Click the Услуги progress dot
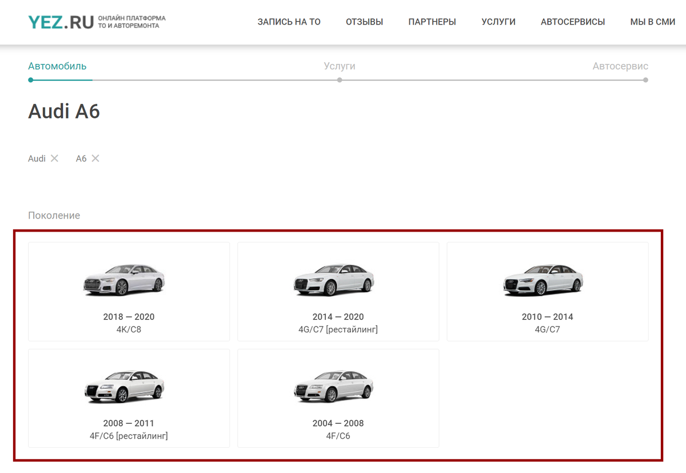The width and height of the screenshot is (686, 473). tap(340, 80)
